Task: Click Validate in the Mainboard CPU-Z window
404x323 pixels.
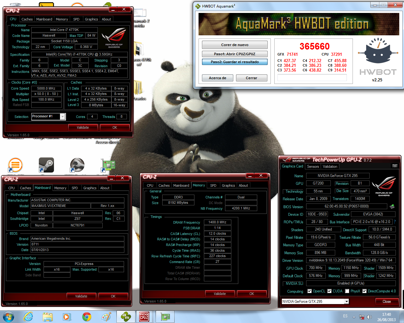Action: [x=81, y=296]
